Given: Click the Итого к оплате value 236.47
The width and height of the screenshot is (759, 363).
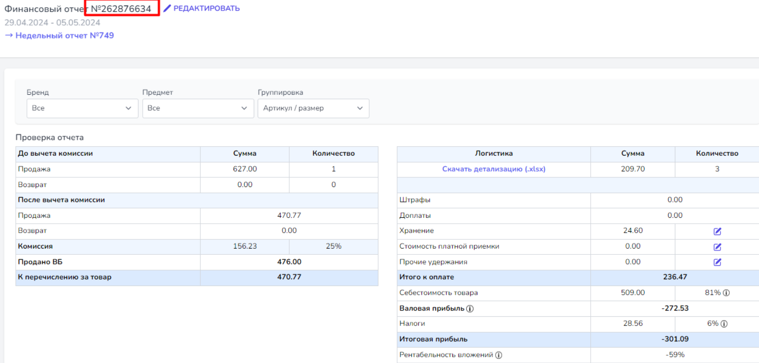Looking at the screenshot, I should click(x=674, y=277).
